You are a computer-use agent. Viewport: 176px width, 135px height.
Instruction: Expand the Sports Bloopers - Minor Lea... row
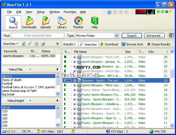click(74, 85)
